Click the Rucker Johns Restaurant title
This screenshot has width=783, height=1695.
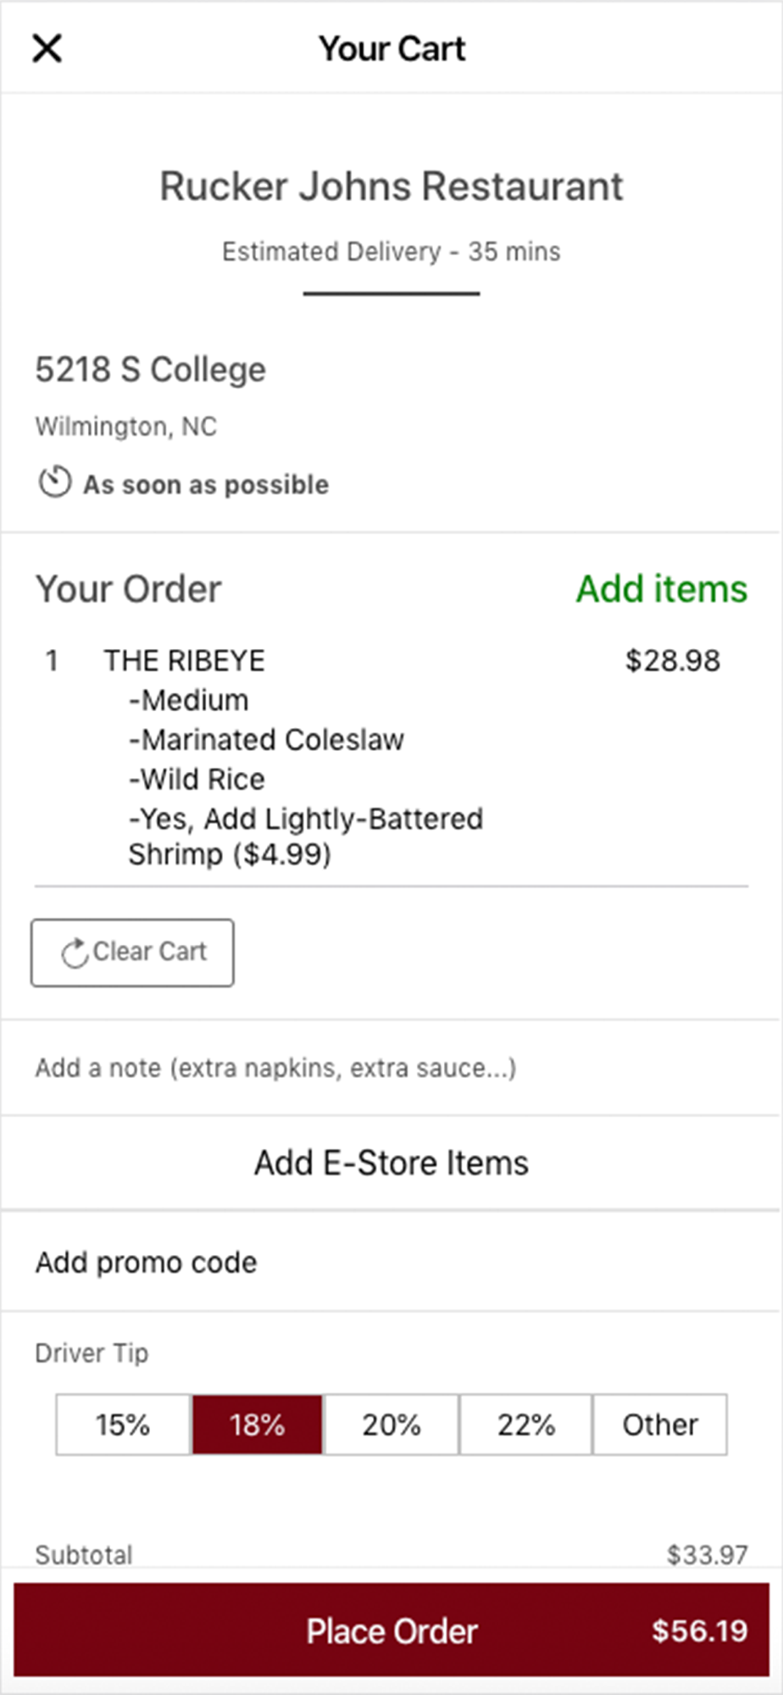[391, 186]
